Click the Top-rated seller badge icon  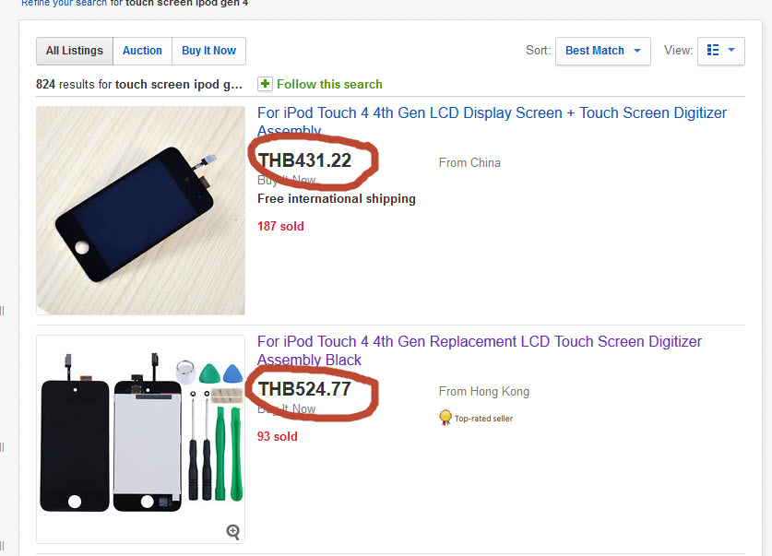tap(445, 418)
